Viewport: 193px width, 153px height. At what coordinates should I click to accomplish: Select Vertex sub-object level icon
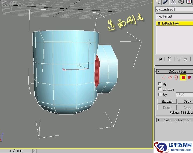point(164,78)
